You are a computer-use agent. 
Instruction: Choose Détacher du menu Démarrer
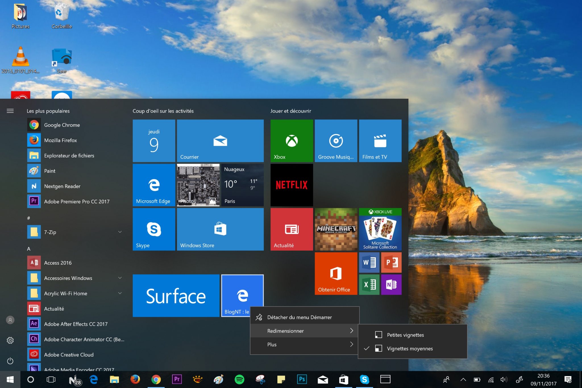[x=305, y=317]
